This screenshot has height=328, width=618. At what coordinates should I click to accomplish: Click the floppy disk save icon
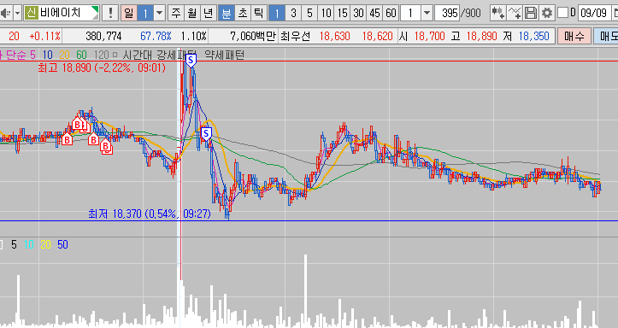pos(531,14)
